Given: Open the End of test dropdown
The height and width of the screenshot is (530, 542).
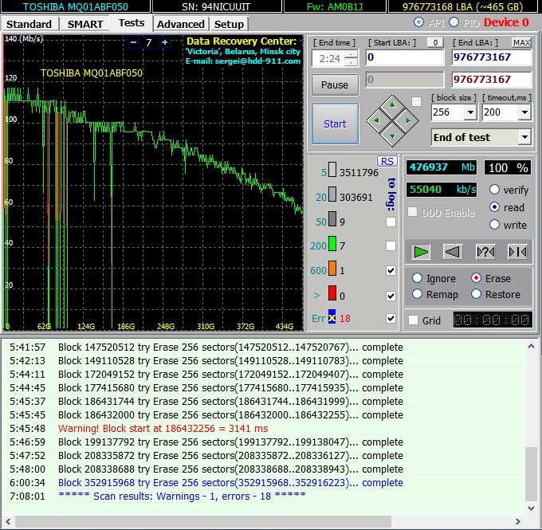Looking at the screenshot, I should pos(524,137).
